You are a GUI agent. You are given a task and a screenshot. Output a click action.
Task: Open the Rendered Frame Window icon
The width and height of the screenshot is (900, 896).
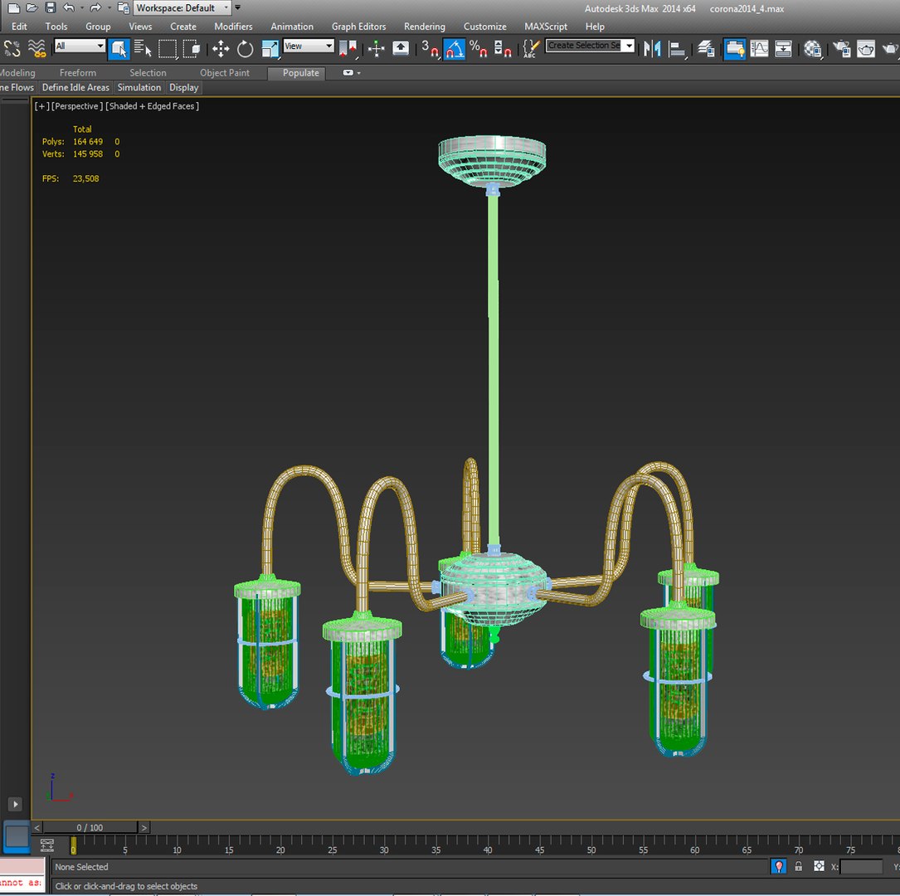coord(865,49)
